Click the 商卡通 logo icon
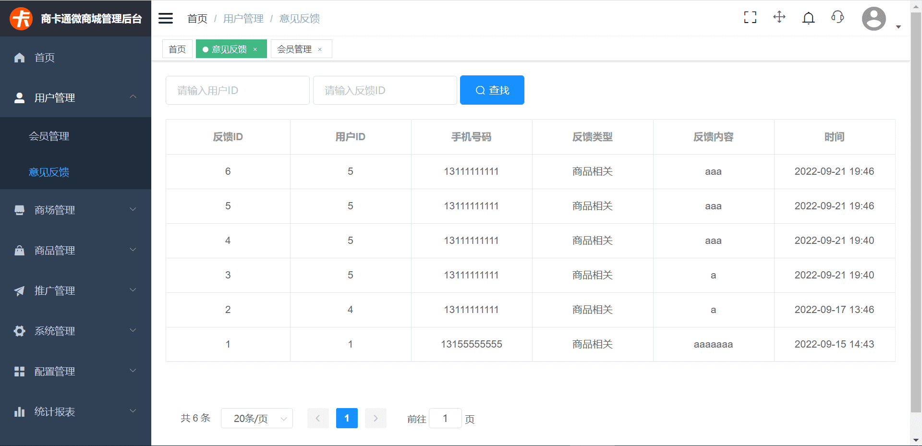 tap(20, 18)
